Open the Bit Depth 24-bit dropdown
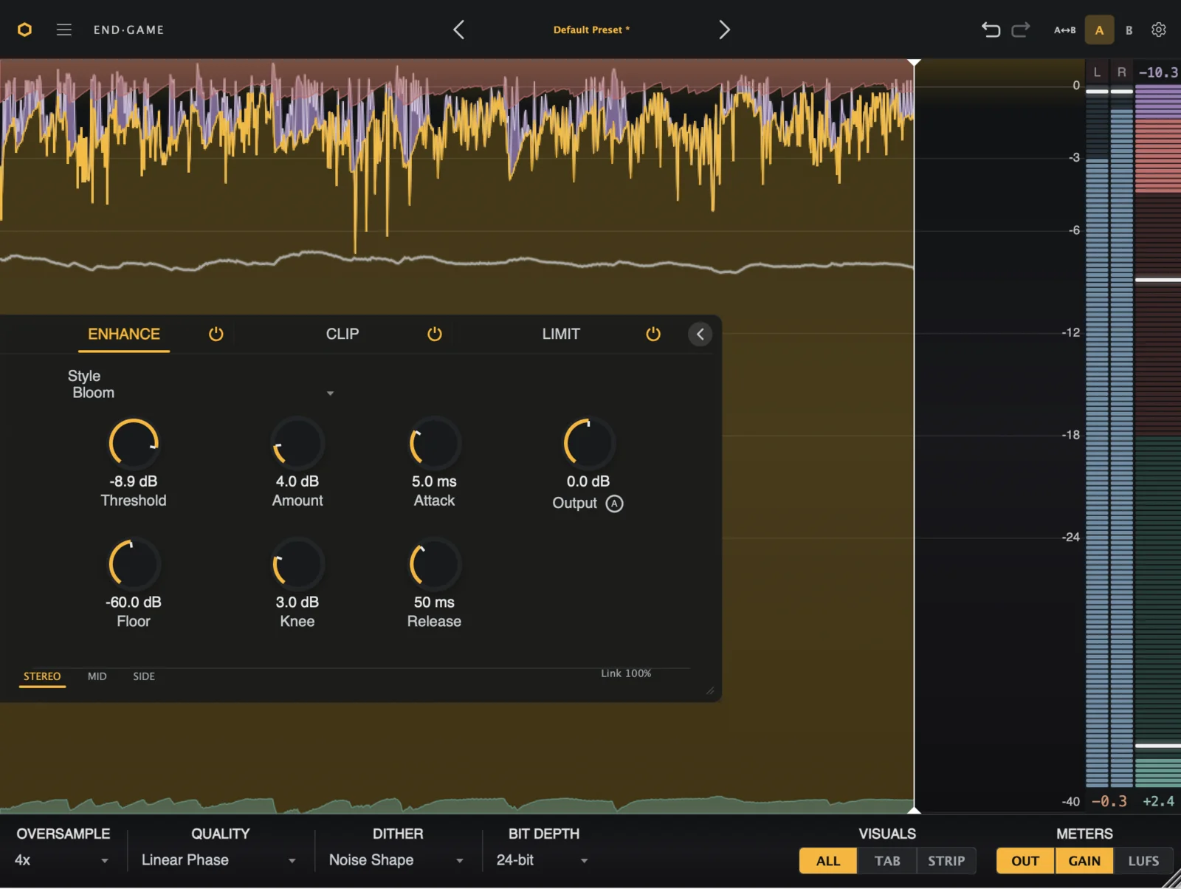This screenshot has height=889, width=1181. tap(543, 860)
